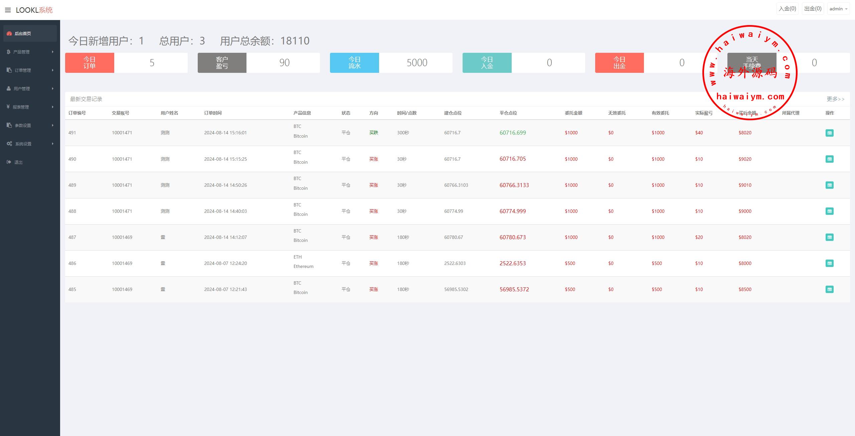Viewport: 855px width, 436px height.
Task: Open the admin account dropdown
Action: pos(838,9)
